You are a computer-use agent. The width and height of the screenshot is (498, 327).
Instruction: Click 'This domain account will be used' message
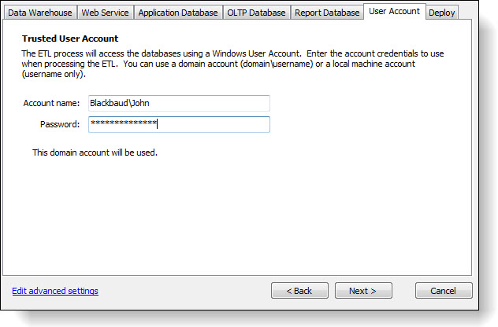point(95,152)
